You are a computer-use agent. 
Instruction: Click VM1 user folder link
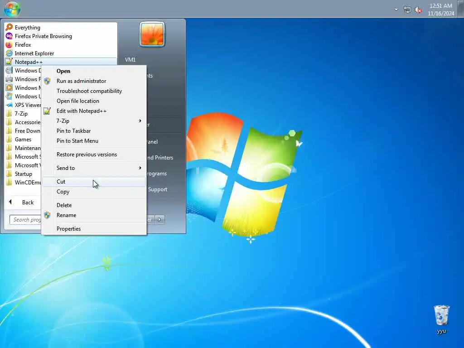130,60
